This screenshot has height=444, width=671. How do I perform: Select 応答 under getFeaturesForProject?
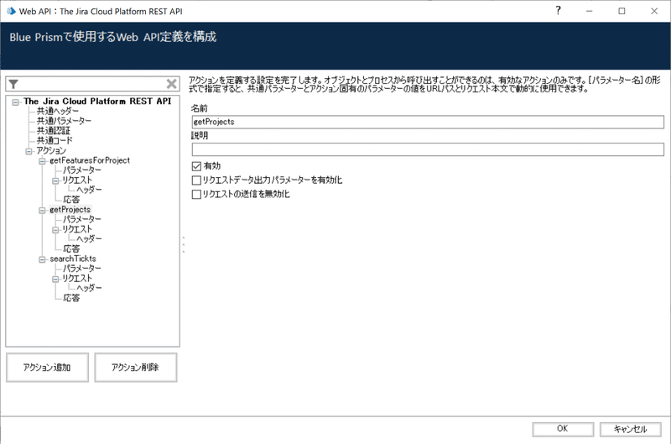(x=71, y=200)
